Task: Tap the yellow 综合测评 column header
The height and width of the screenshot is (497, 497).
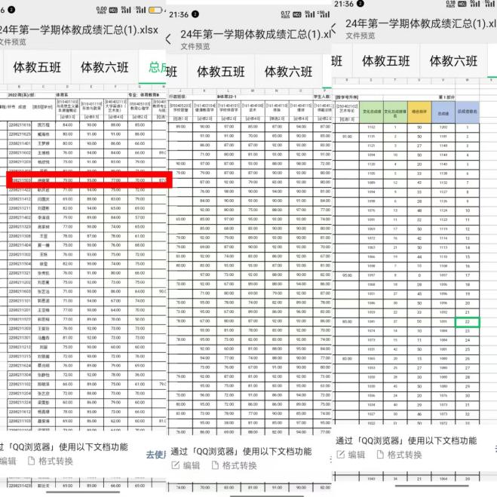Action: click(x=417, y=112)
